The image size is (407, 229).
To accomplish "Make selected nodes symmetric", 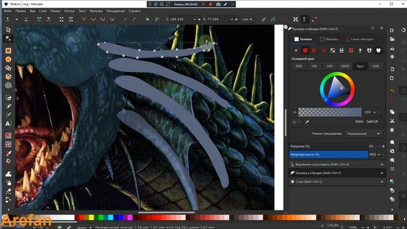I will (x=103, y=19).
